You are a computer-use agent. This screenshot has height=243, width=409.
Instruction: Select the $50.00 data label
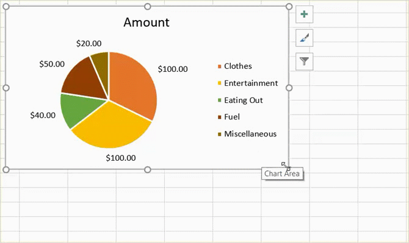pos(52,64)
